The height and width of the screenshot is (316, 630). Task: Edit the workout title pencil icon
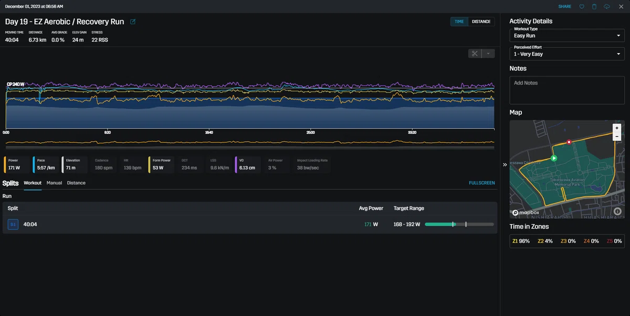(133, 22)
